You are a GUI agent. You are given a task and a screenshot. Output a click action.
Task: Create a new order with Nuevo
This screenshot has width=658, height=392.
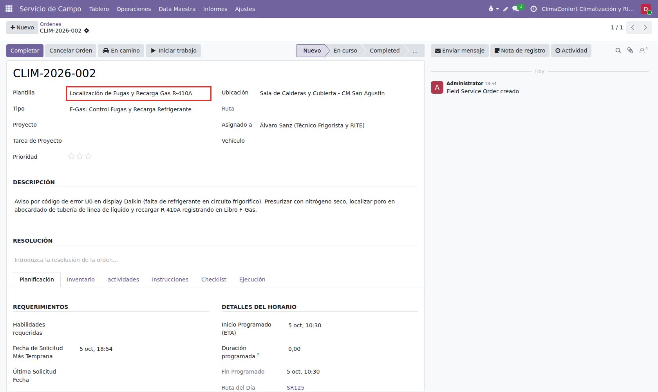[x=22, y=27]
